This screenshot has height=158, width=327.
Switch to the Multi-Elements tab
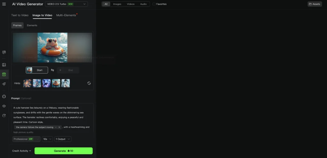pyautogui.click(x=66, y=15)
